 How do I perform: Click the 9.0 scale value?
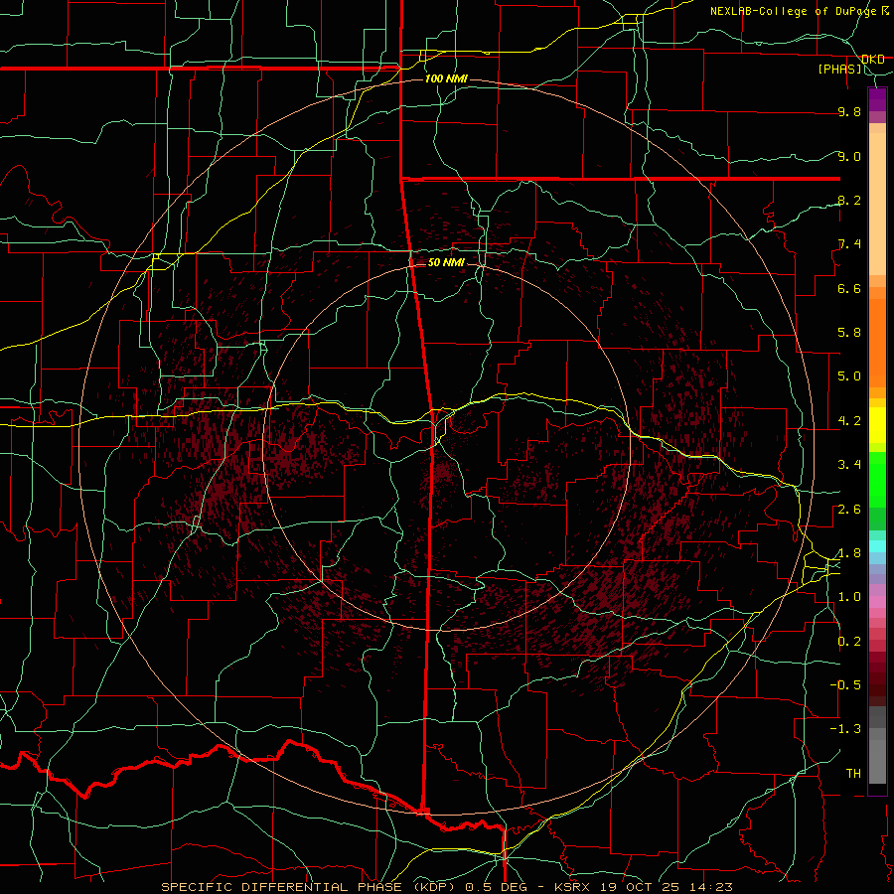coord(849,156)
